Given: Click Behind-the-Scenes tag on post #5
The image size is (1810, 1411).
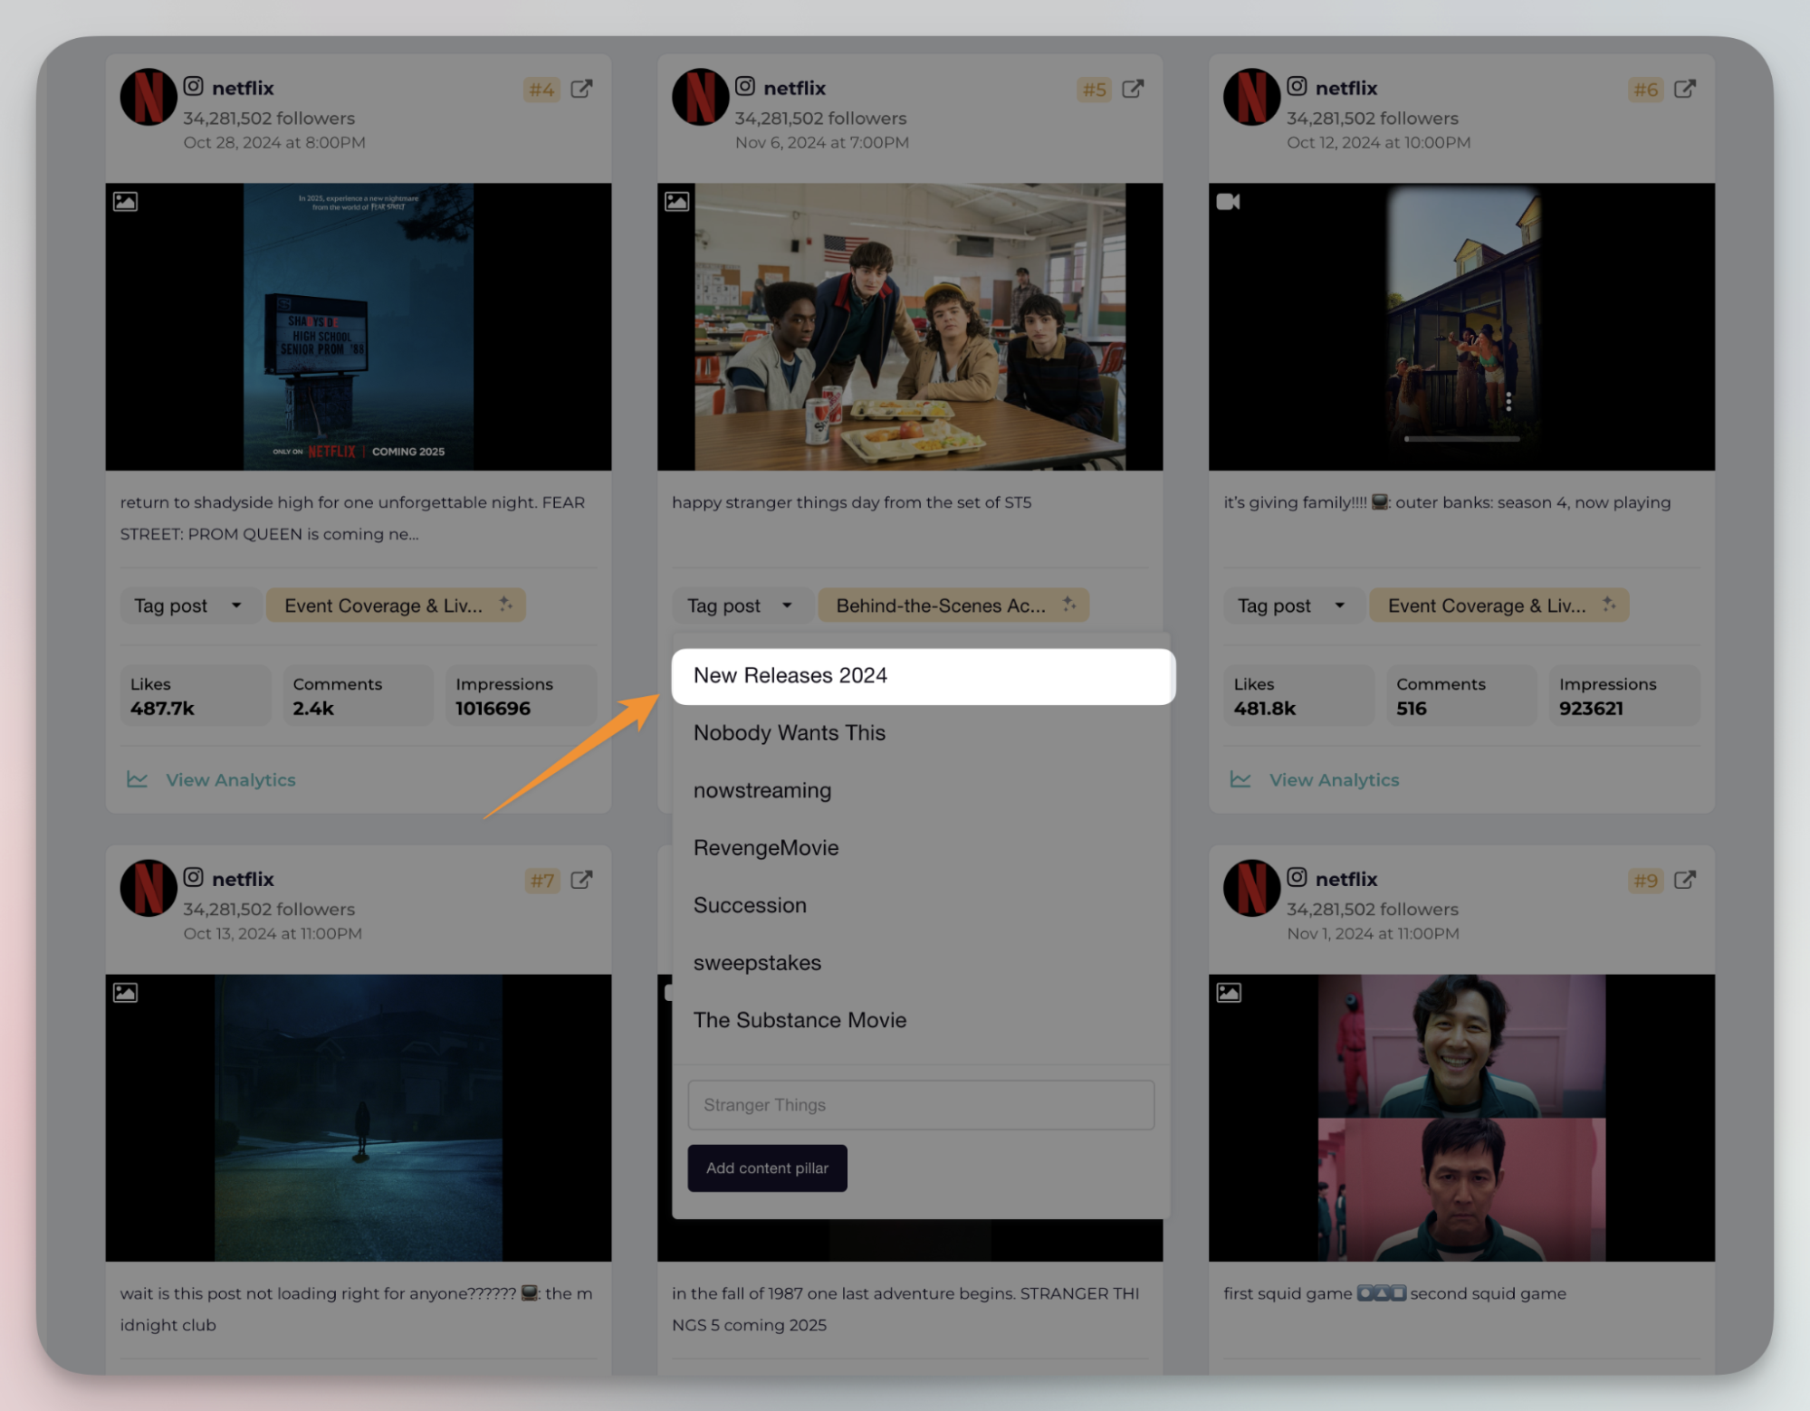Looking at the screenshot, I should coord(953,605).
